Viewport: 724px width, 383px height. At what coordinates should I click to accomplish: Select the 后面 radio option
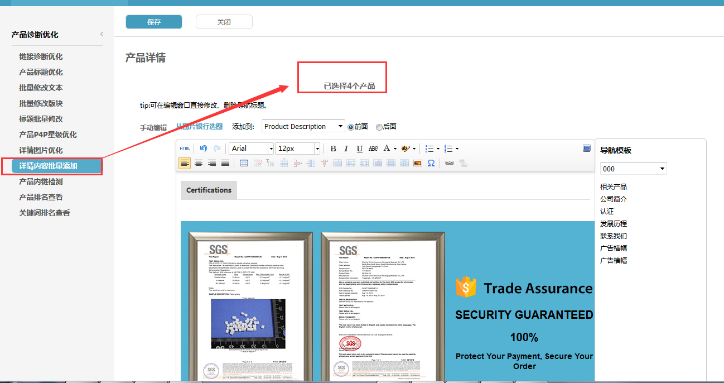379,127
